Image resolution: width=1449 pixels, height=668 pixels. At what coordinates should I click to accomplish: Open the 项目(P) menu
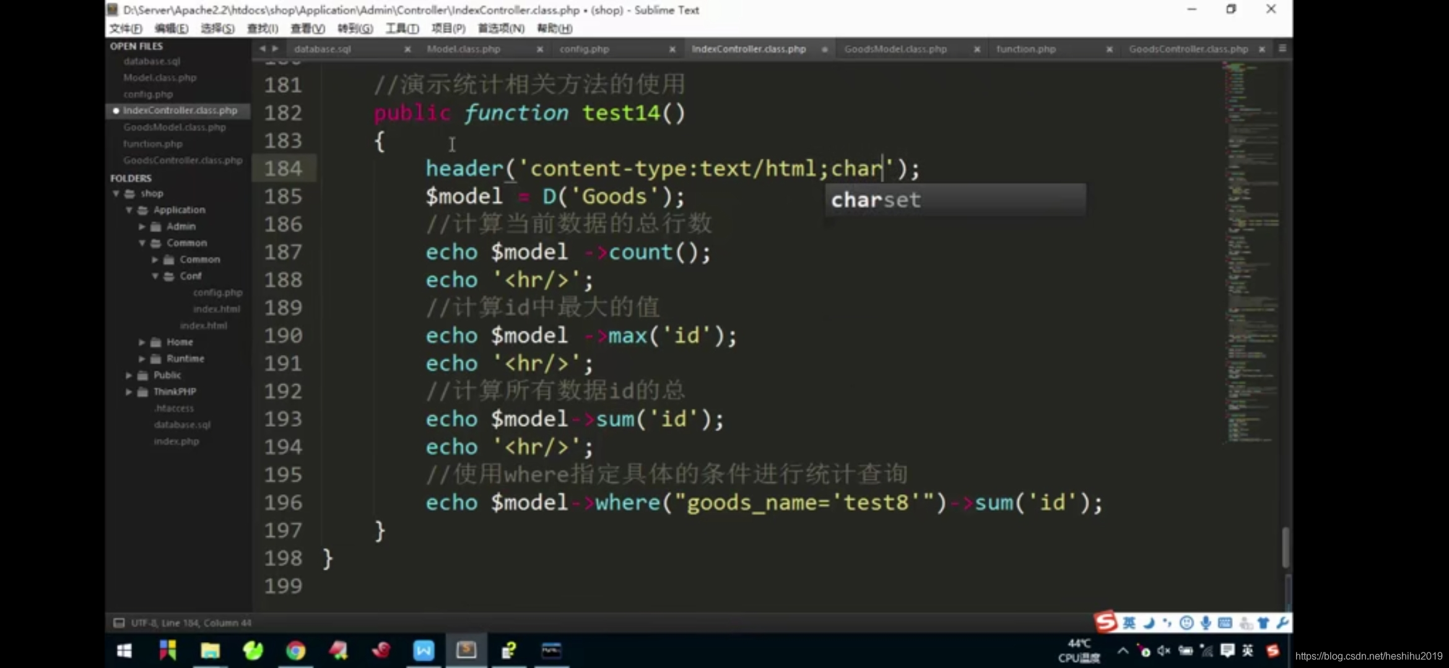[448, 28]
